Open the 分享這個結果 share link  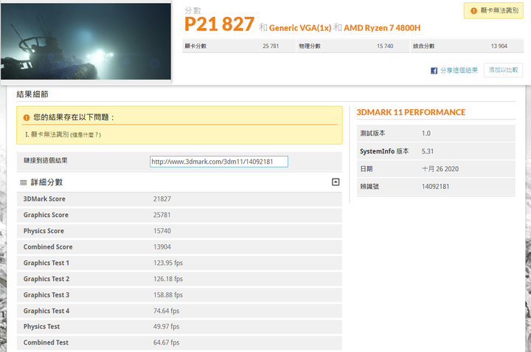459,70
